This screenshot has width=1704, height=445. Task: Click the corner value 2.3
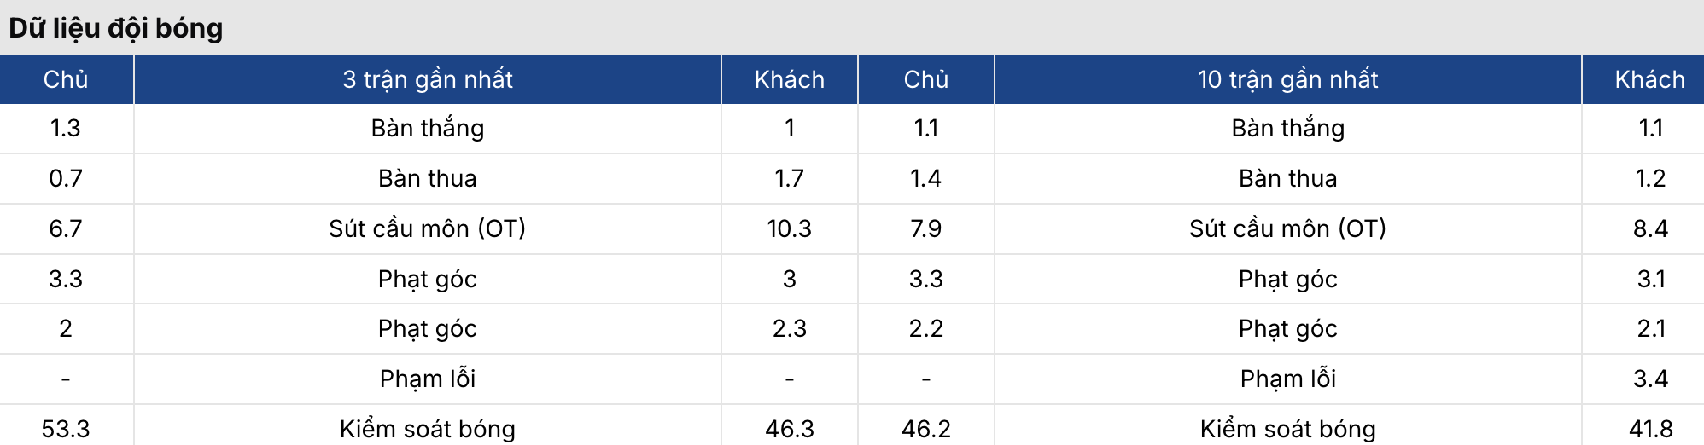789,328
